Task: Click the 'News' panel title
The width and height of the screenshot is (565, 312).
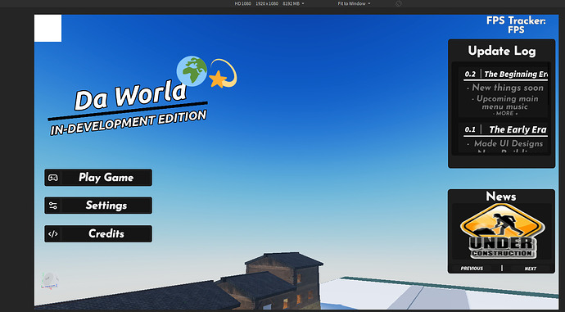Action: [501, 197]
